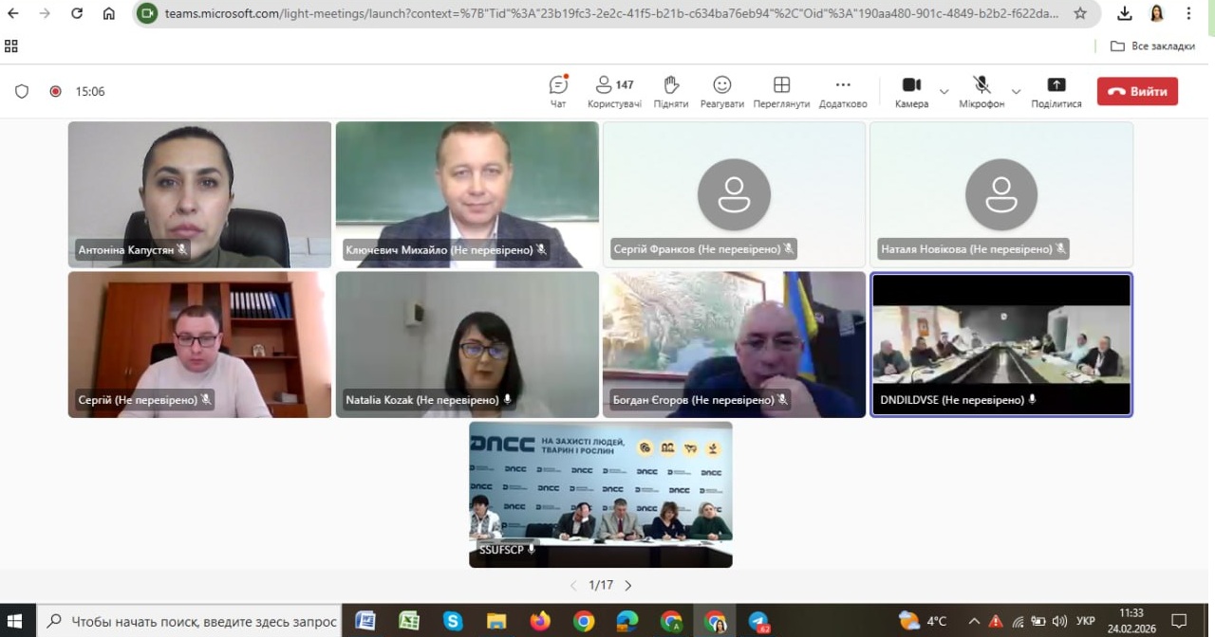Screen dimensions: 1215x637
Task: Expand microphone options dropdown arrow
Action: [x=1016, y=92]
